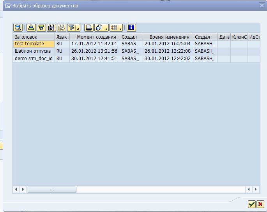The width and height of the screenshot is (267, 212).
Task: Click the Views icon in toolbar
Action: pyautogui.click(x=99, y=27)
